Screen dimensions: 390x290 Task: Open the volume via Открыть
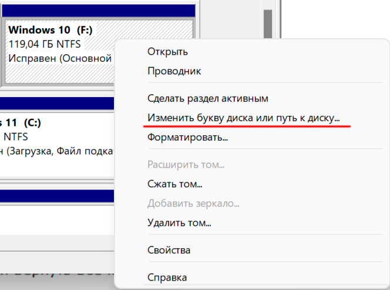pos(167,52)
